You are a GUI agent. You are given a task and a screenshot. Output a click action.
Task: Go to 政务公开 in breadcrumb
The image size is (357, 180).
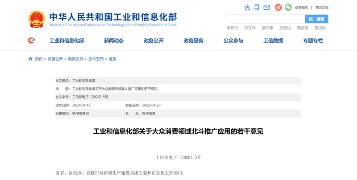[55, 59]
